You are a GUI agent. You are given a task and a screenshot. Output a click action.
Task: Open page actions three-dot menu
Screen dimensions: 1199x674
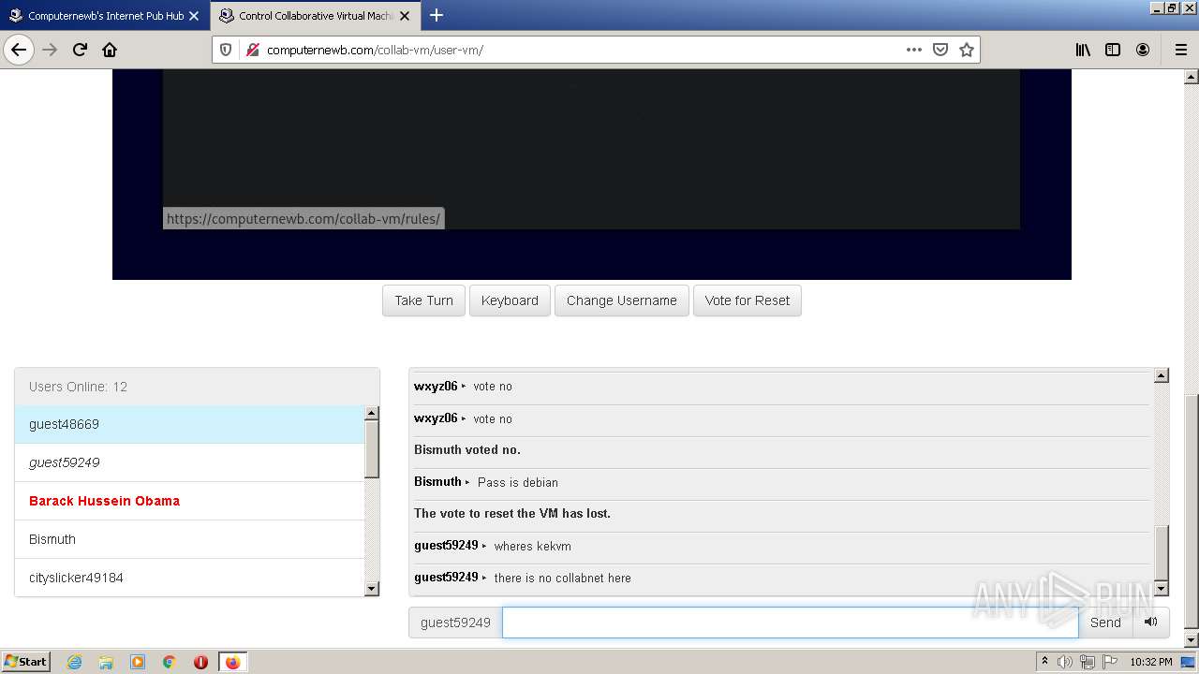(x=914, y=50)
